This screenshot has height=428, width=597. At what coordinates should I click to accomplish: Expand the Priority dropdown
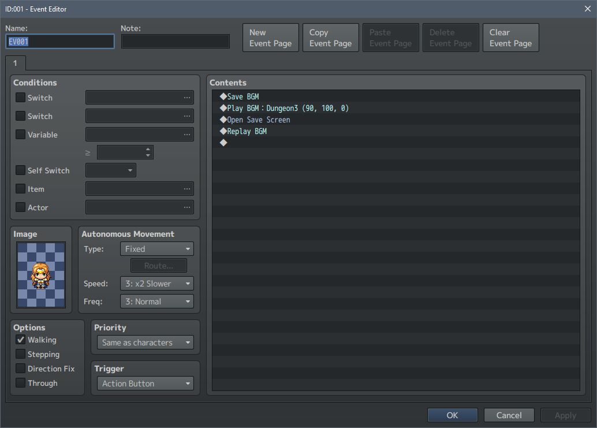(x=145, y=343)
